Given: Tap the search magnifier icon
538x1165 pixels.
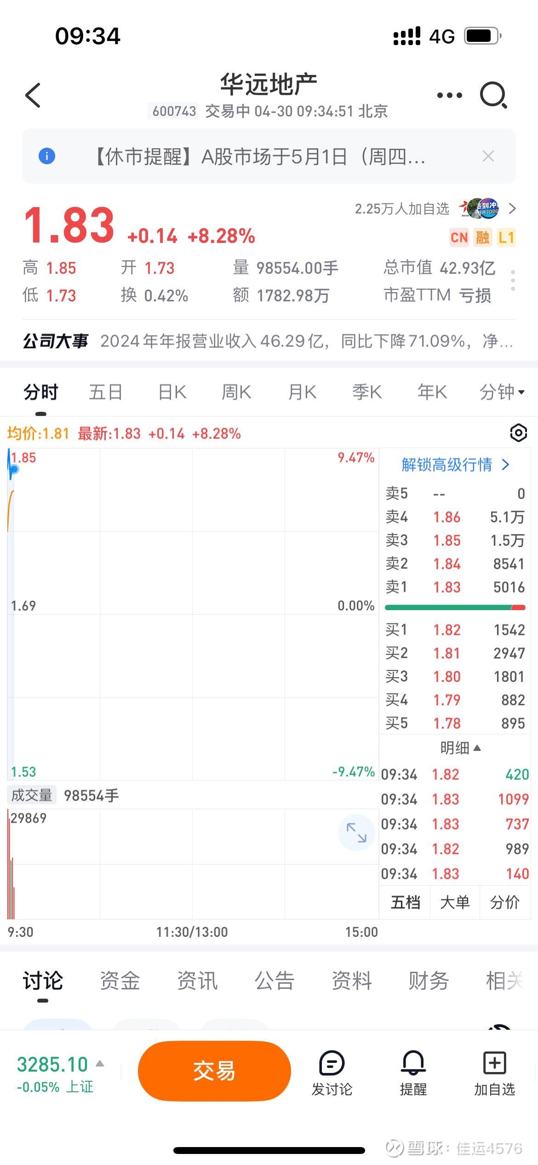Looking at the screenshot, I should pyautogui.click(x=493, y=95).
